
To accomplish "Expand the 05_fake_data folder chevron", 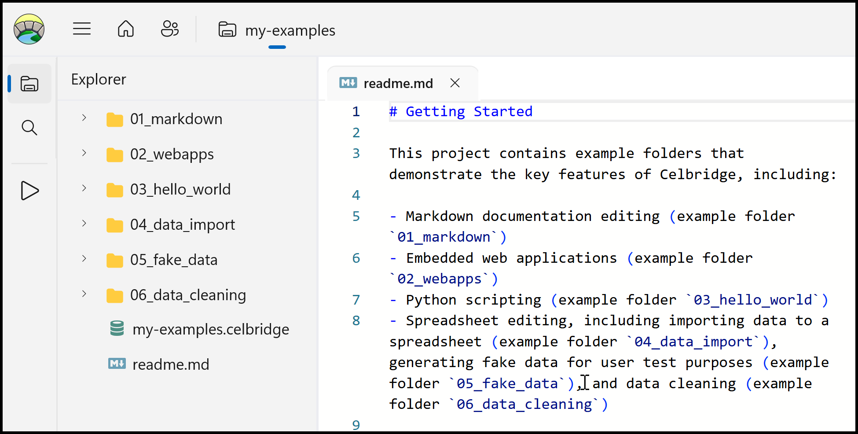I will click(x=84, y=258).
